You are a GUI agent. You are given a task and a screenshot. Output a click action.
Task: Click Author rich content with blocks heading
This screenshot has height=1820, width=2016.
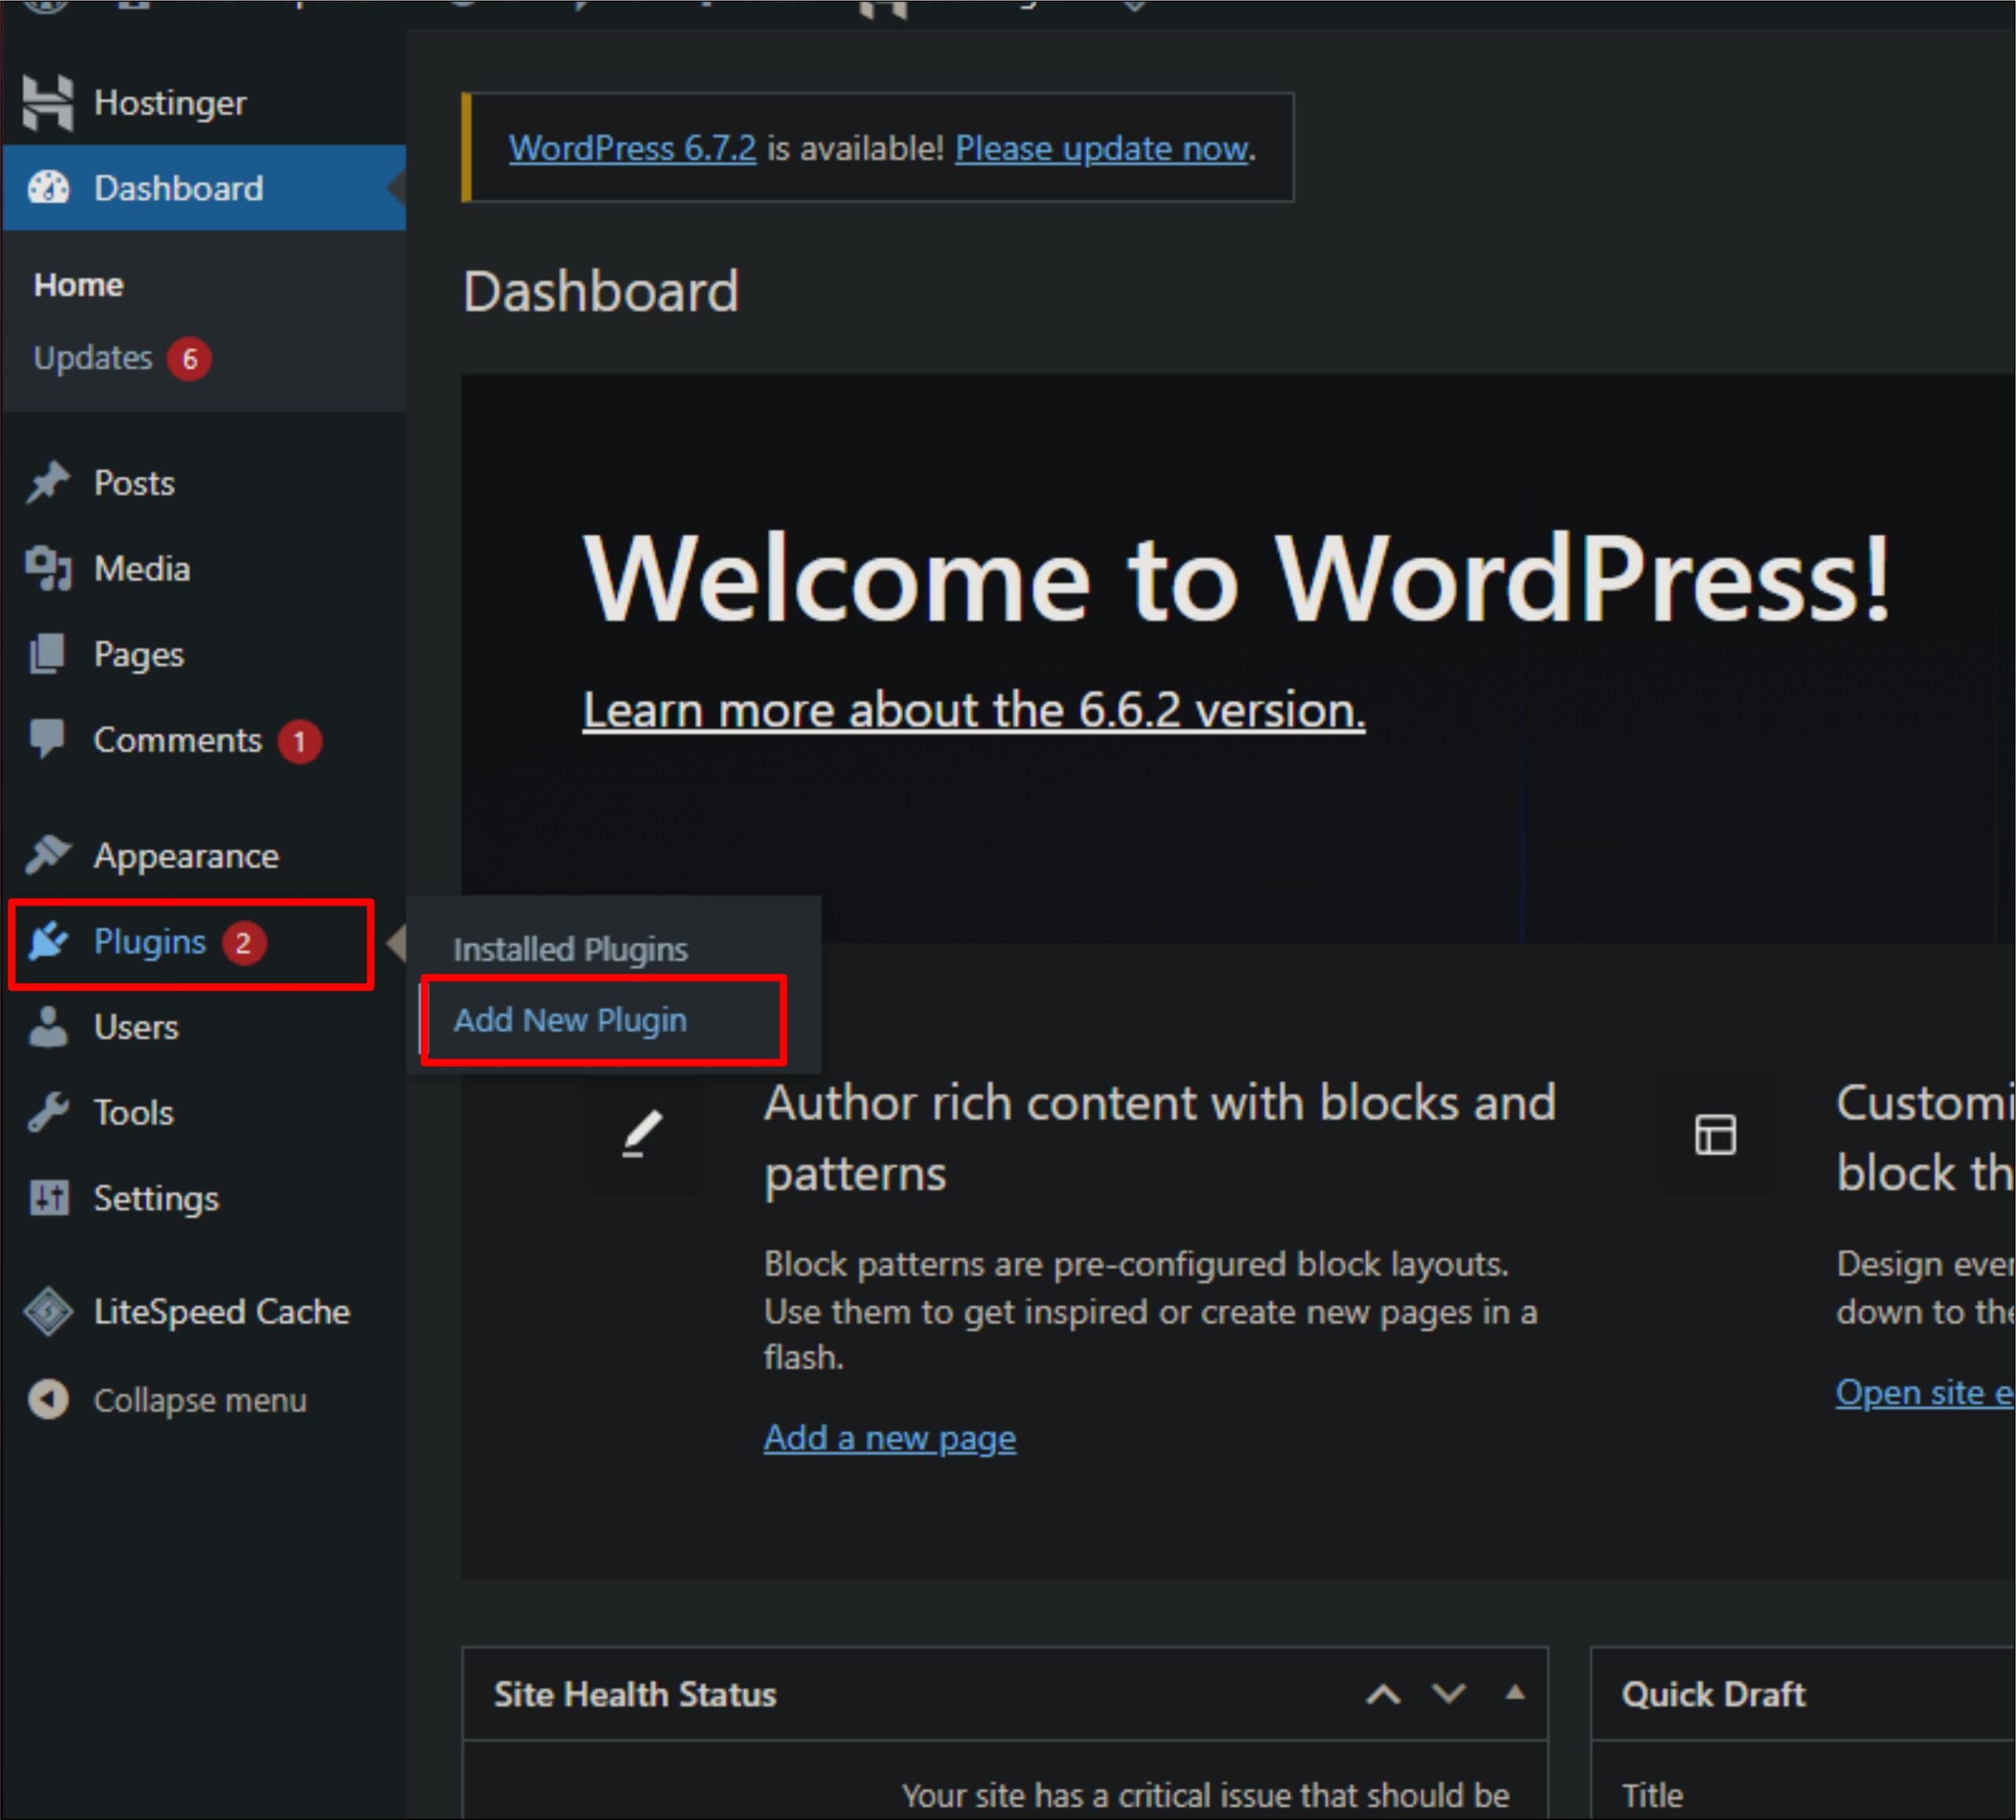1160,1138
